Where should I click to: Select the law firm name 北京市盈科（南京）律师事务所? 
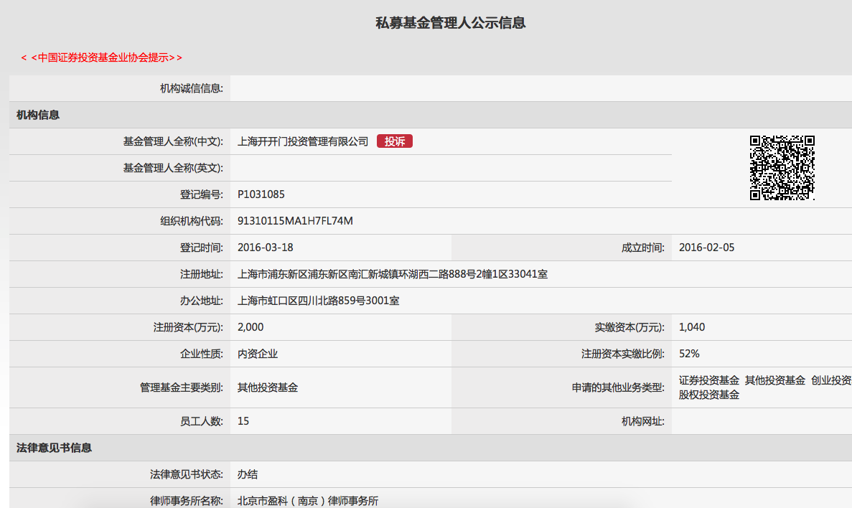tap(307, 501)
